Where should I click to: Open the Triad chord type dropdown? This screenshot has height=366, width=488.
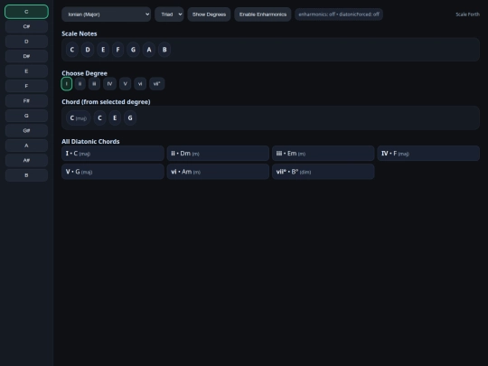169,14
